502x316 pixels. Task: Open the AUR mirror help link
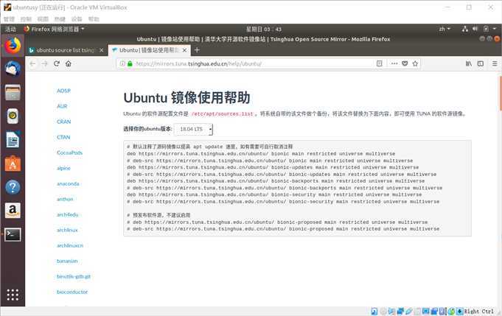click(62, 106)
